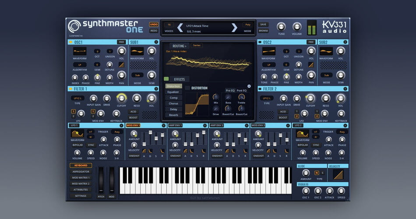The width and height of the screenshot is (416, 219).
Task: Click the SynthMaster swirl logo
Action: 74,26
